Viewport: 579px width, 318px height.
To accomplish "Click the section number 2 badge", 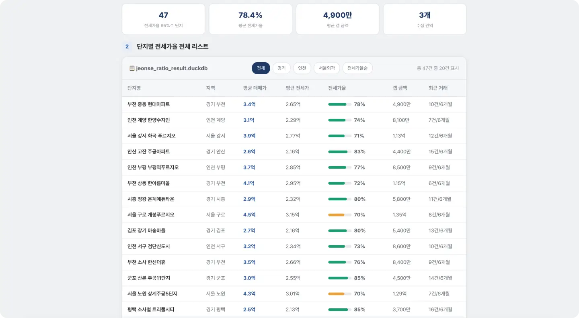I will (x=127, y=47).
